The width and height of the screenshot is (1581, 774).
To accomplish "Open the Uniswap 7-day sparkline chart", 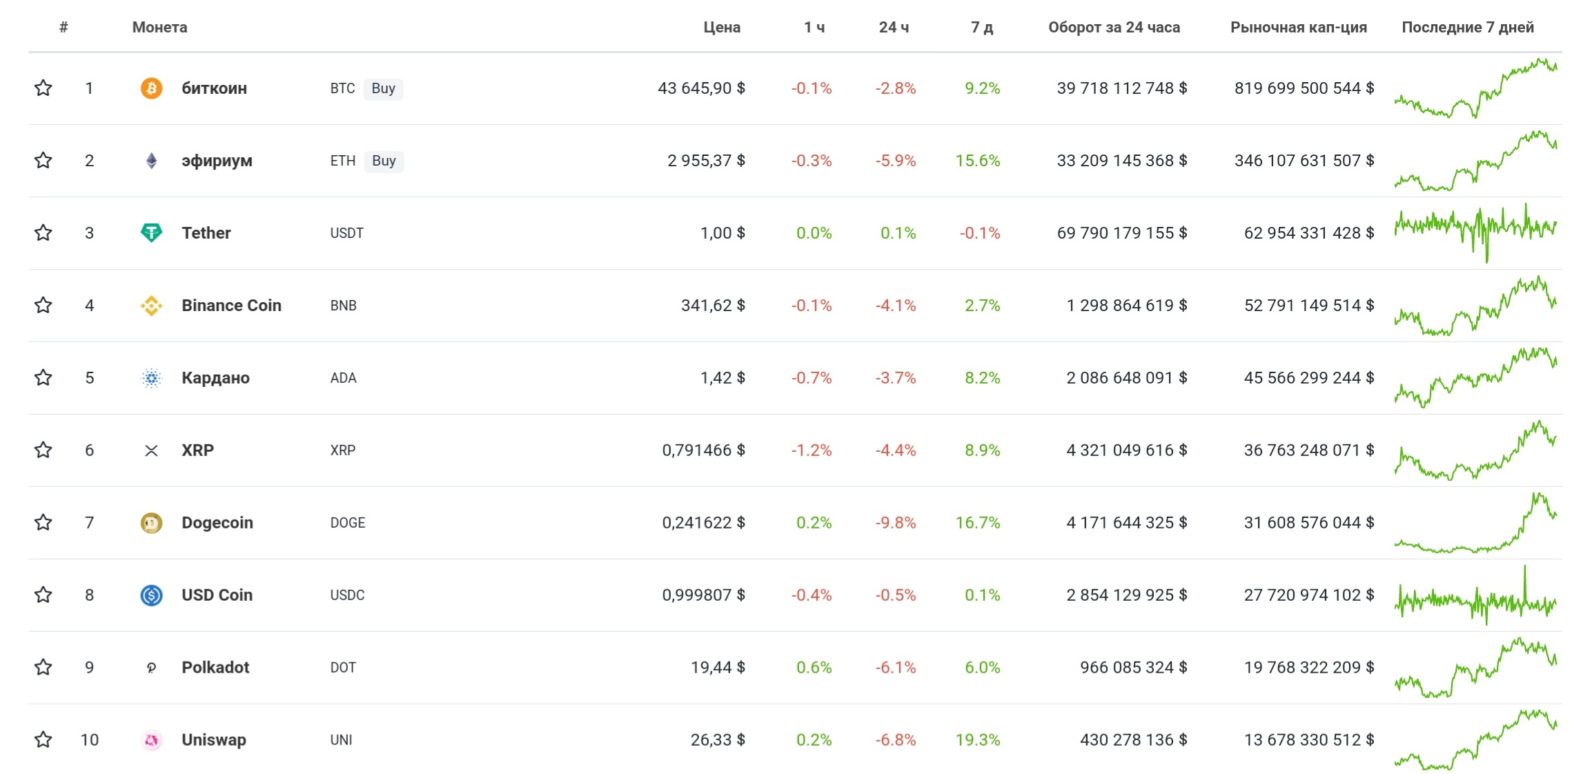I will [1475, 740].
